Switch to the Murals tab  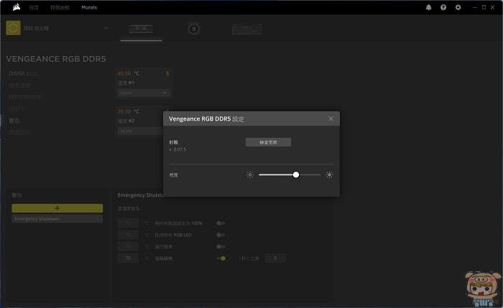click(x=89, y=7)
